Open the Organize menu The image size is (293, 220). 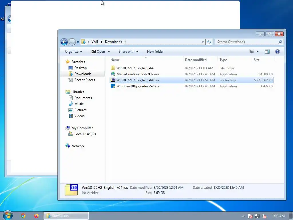click(74, 52)
